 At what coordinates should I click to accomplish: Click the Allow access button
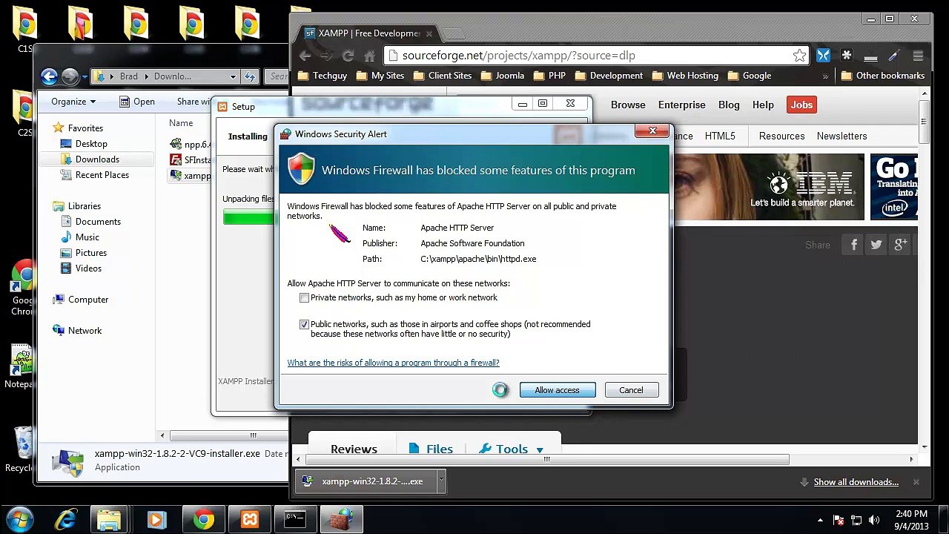557,390
